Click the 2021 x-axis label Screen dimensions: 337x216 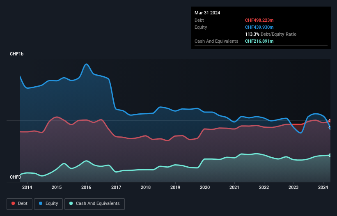click(234, 187)
